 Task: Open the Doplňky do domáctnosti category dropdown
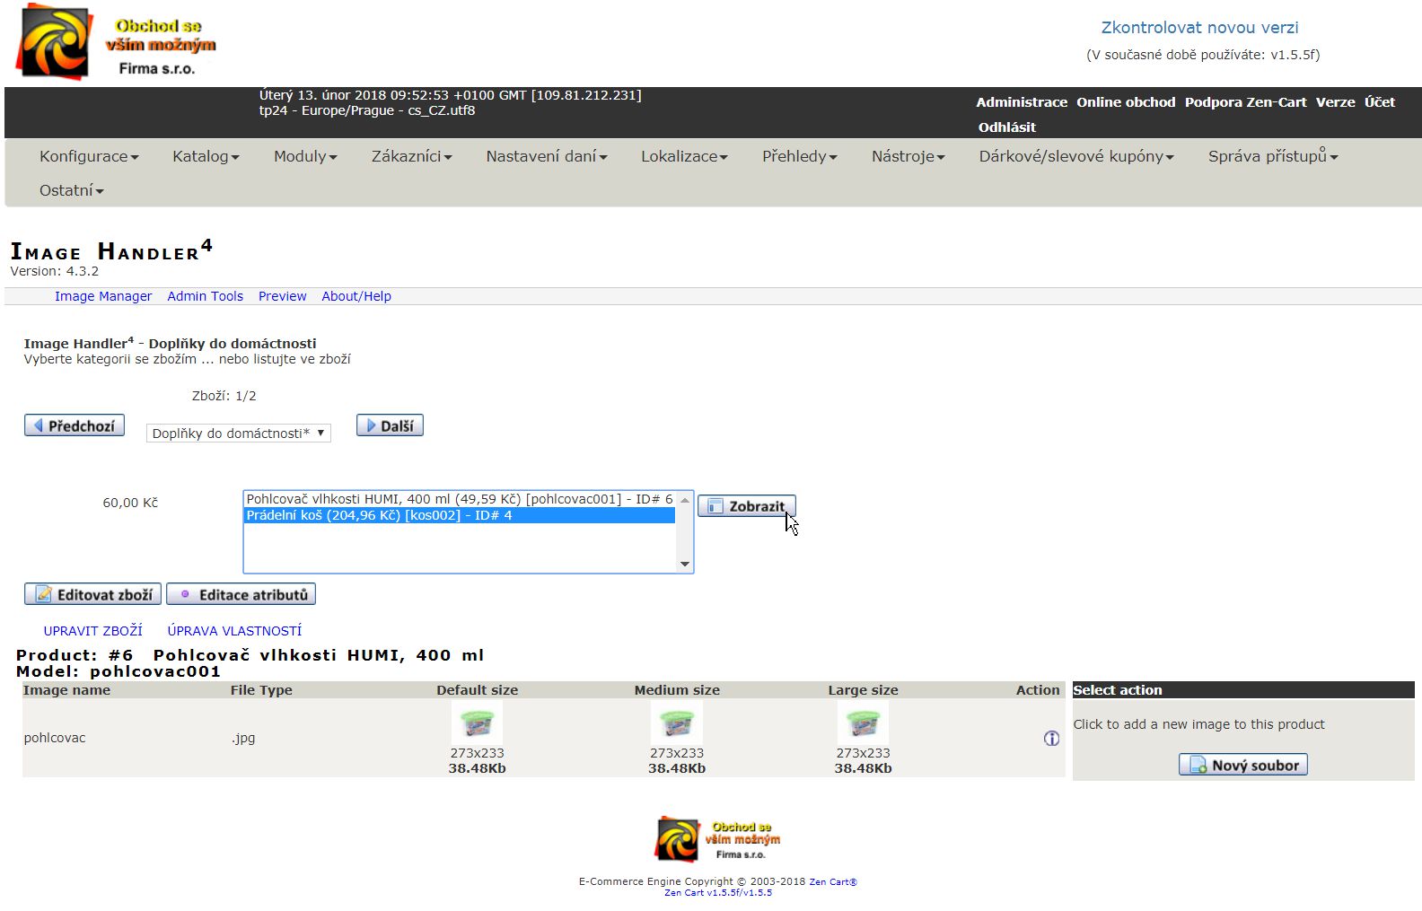(x=238, y=433)
